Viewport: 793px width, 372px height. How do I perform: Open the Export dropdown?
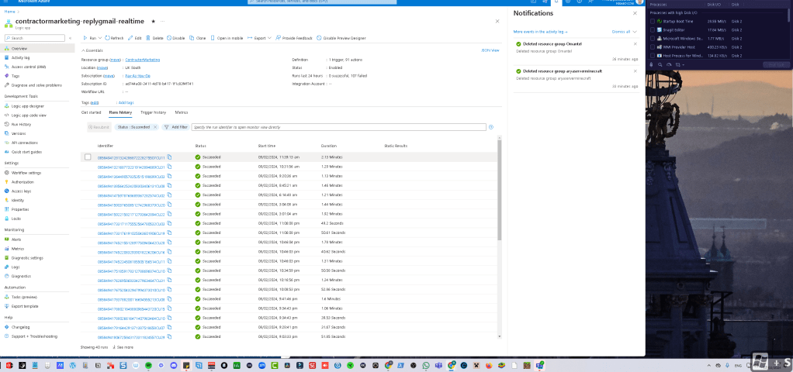click(x=259, y=38)
